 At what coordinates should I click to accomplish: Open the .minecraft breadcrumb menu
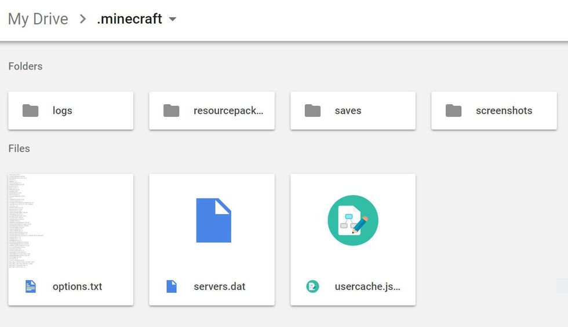pos(129,19)
